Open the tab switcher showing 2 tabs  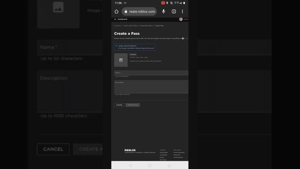point(173,11)
